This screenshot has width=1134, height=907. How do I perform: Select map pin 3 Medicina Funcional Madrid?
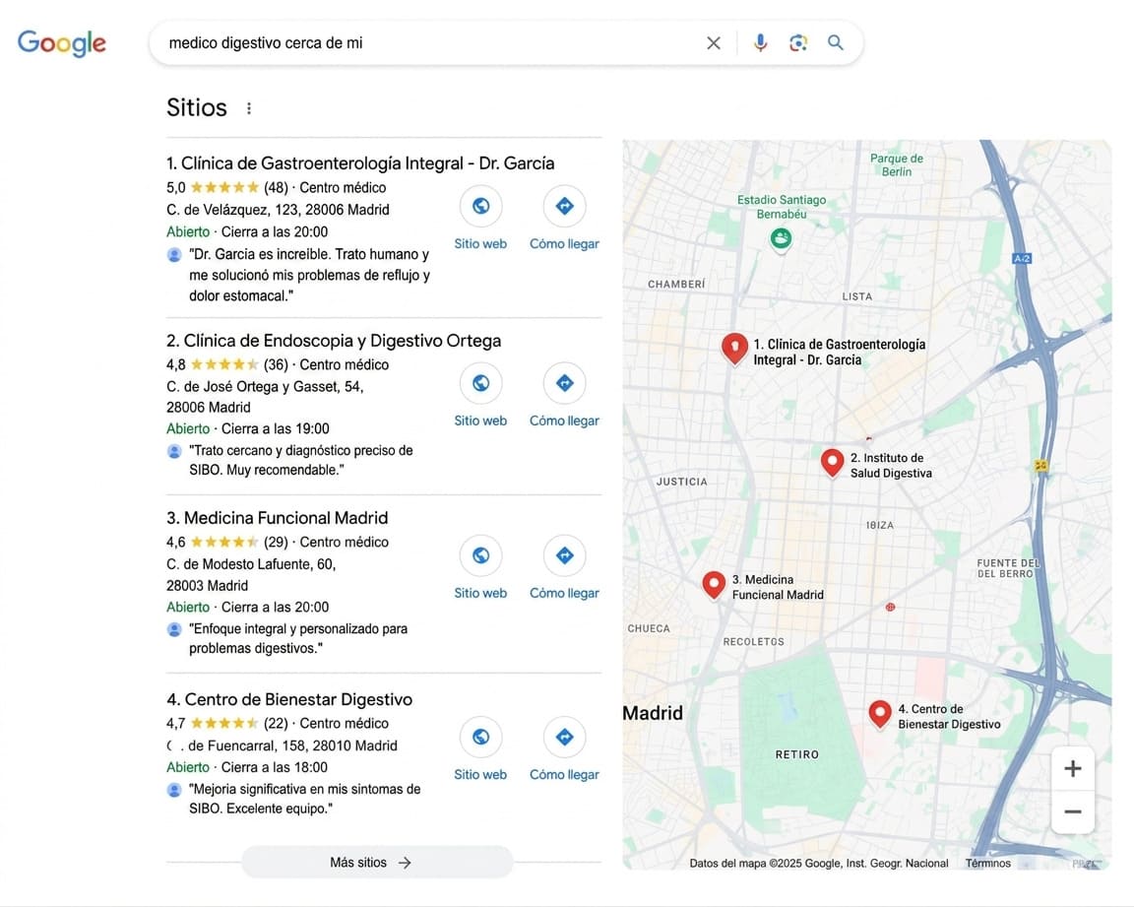[714, 584]
